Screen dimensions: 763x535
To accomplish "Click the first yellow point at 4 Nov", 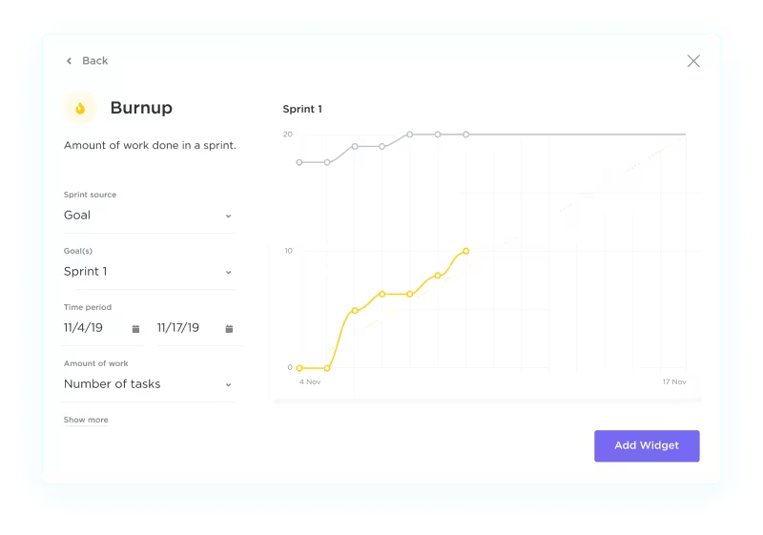I will click(299, 368).
